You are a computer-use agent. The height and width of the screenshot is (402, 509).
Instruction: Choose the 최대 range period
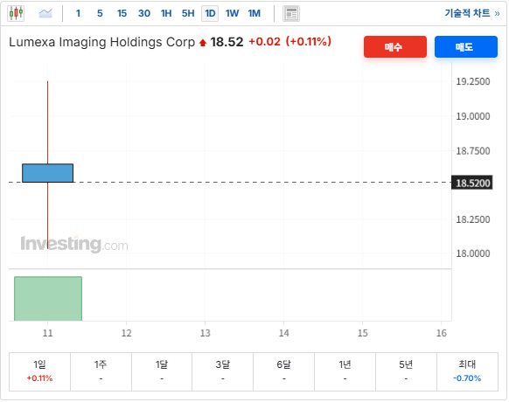(467, 371)
